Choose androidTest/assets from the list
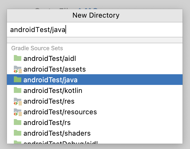This screenshot has width=190, height=149. tap(55, 69)
